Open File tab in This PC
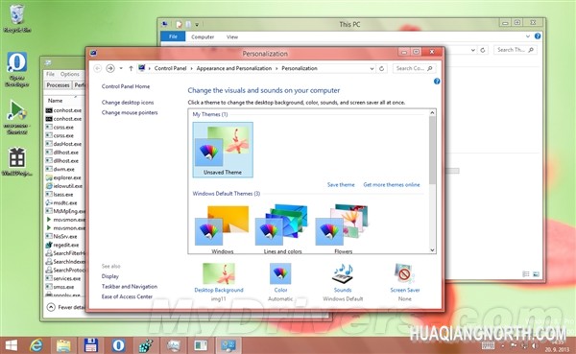This screenshot has width=576, height=354. click(x=173, y=36)
